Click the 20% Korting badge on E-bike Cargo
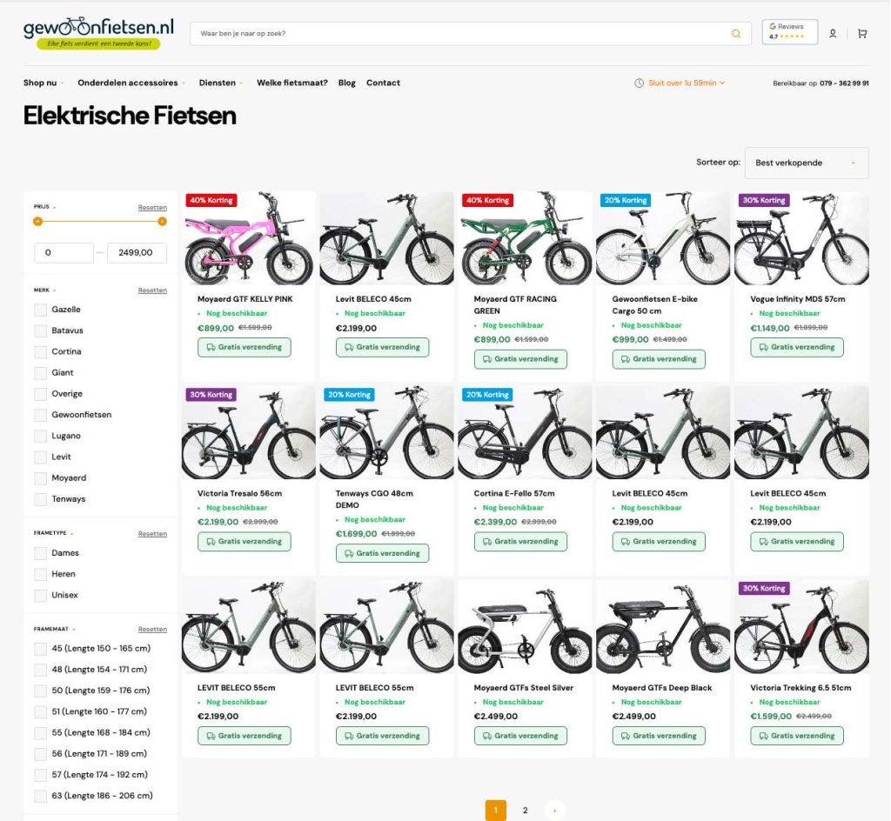This screenshot has width=891, height=821. pyautogui.click(x=626, y=200)
